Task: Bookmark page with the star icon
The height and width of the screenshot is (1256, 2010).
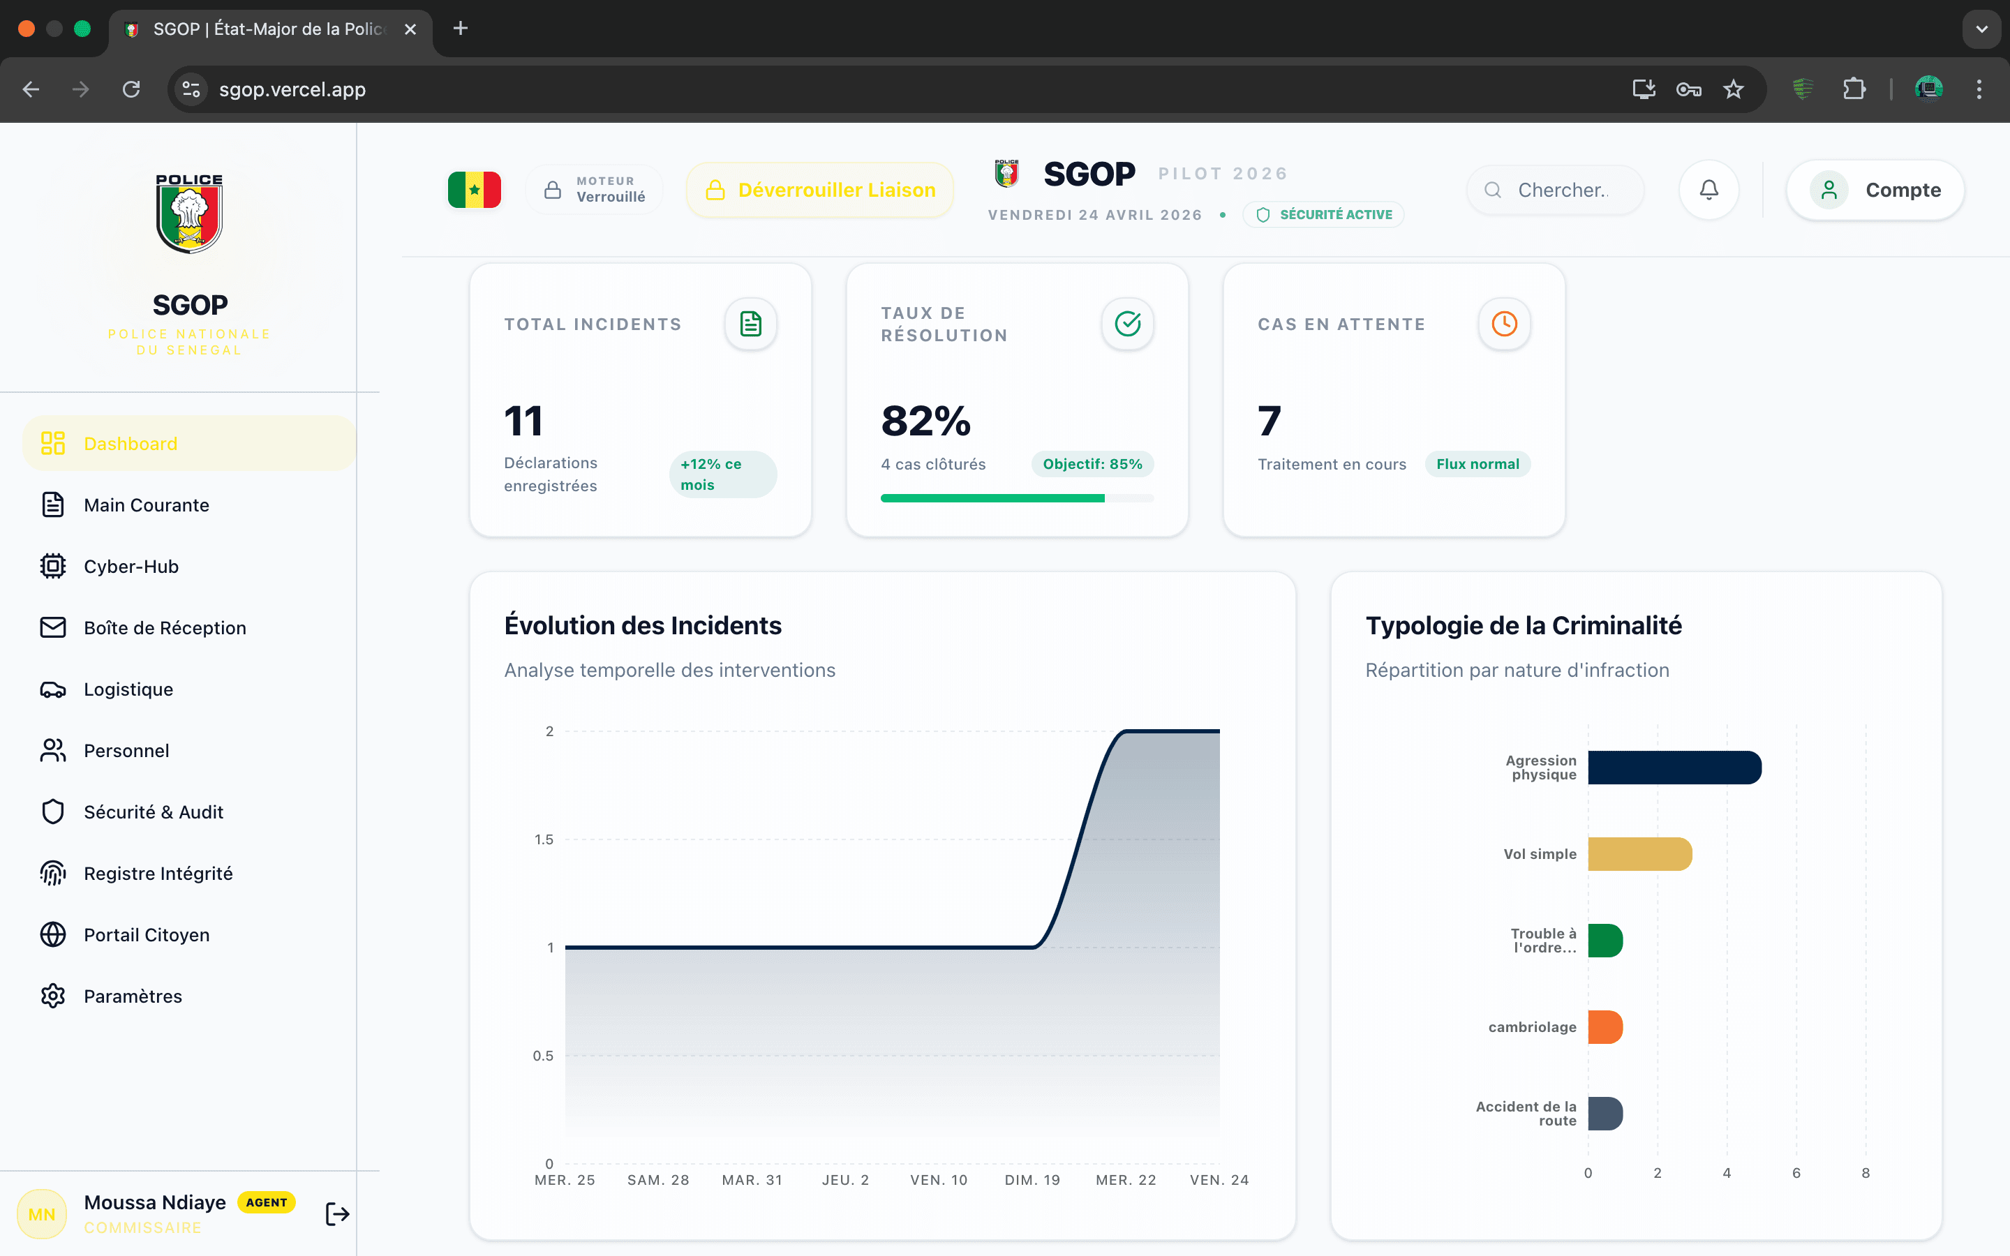Action: tap(1733, 89)
